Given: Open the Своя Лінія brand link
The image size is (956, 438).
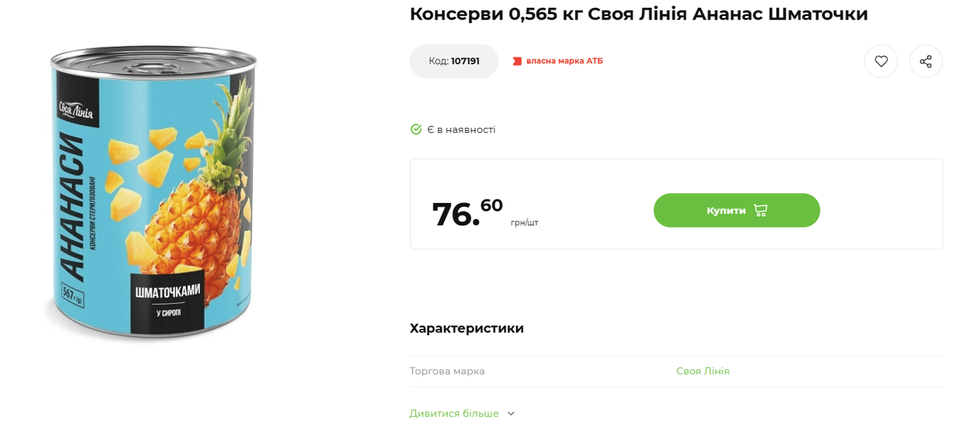Looking at the screenshot, I should pyautogui.click(x=703, y=371).
